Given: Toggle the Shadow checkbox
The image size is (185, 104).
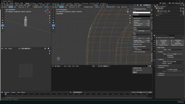Looking at the screenshot, I should (x=133, y=15).
